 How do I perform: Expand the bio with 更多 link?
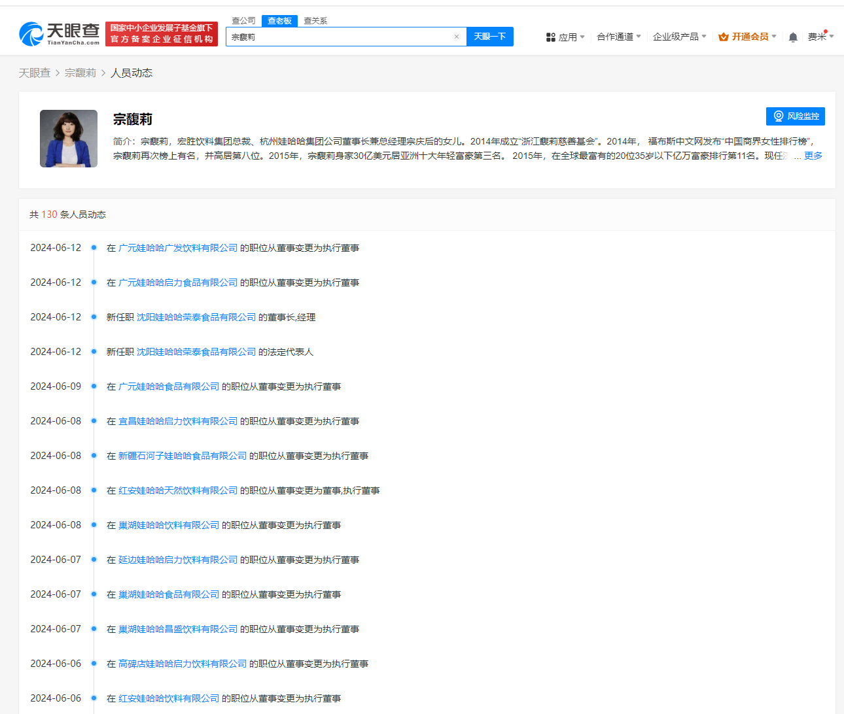(813, 156)
